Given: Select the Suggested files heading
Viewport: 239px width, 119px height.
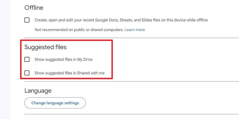Looking at the screenshot, I should click(x=46, y=47).
